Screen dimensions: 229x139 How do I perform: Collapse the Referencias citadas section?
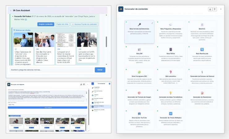point(22,30)
